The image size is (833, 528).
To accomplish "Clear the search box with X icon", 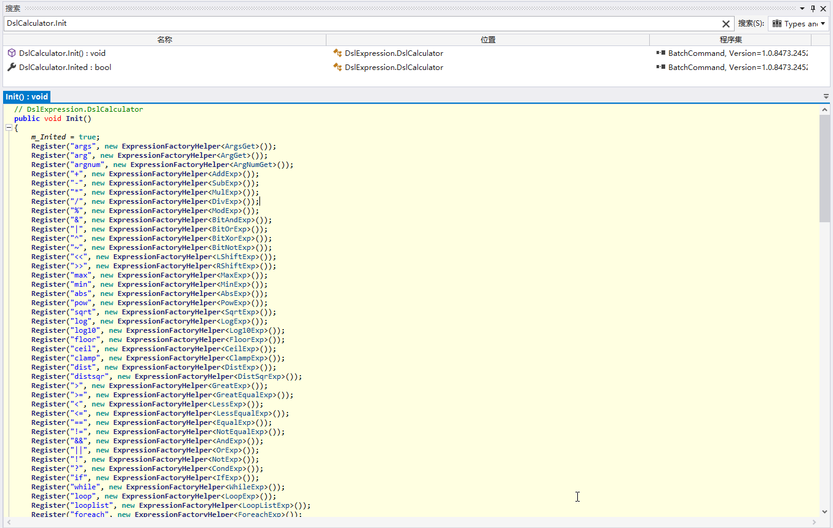I will [x=726, y=24].
